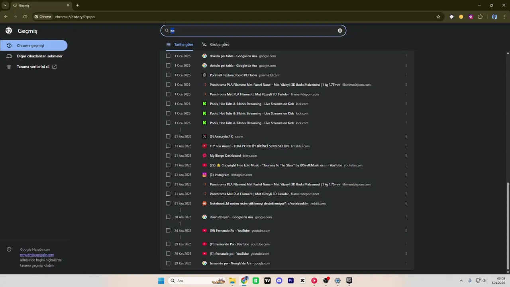The image size is (510, 287).
Task: Open Chrome's three-dot main menu
Action: click(x=504, y=17)
